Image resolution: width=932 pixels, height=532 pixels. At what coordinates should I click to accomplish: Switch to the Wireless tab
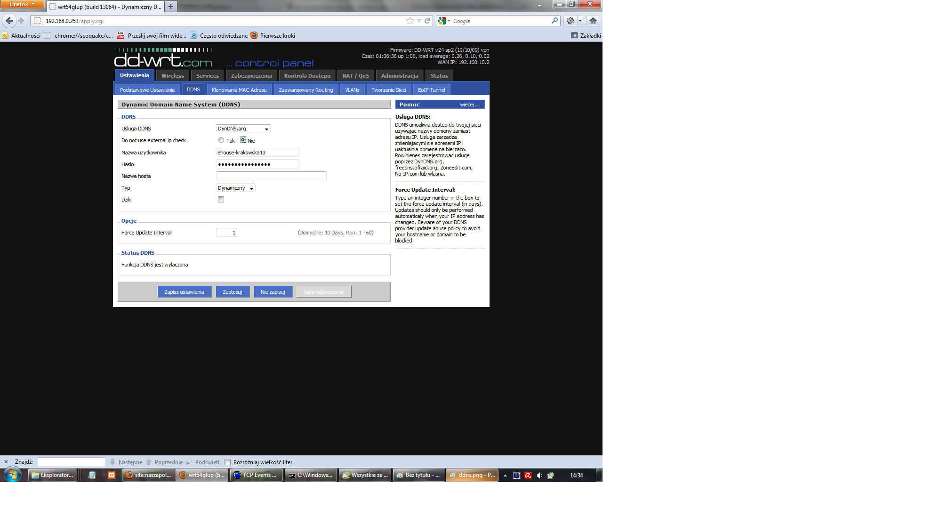[x=173, y=75]
